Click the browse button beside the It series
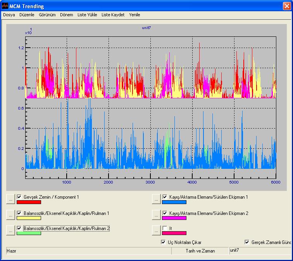Viewport: 293px width, 261px height. (156, 230)
